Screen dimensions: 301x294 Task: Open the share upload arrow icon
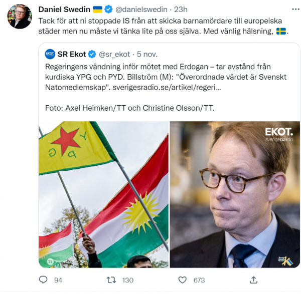tap(253, 280)
